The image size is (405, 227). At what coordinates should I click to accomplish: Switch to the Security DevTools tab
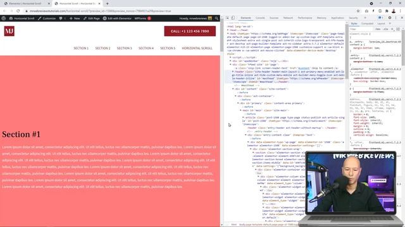(353, 18)
